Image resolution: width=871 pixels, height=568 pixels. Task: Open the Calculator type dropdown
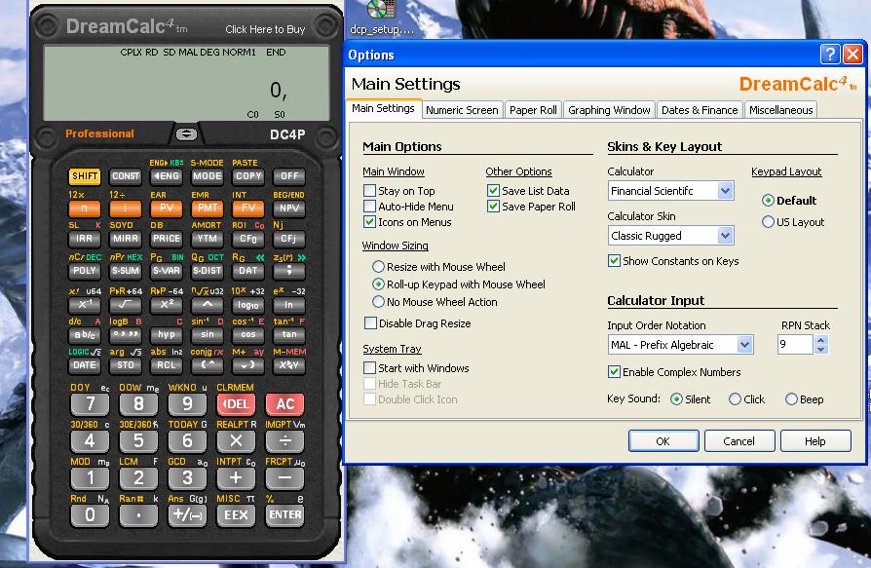(x=725, y=191)
